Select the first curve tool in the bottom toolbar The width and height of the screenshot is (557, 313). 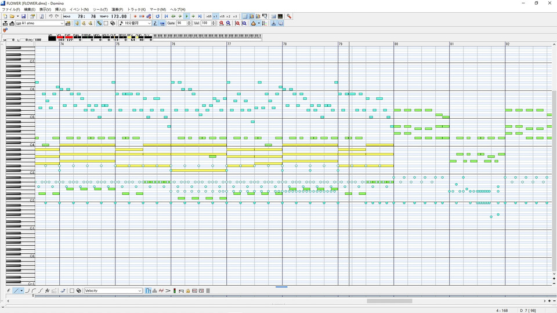coord(27,290)
